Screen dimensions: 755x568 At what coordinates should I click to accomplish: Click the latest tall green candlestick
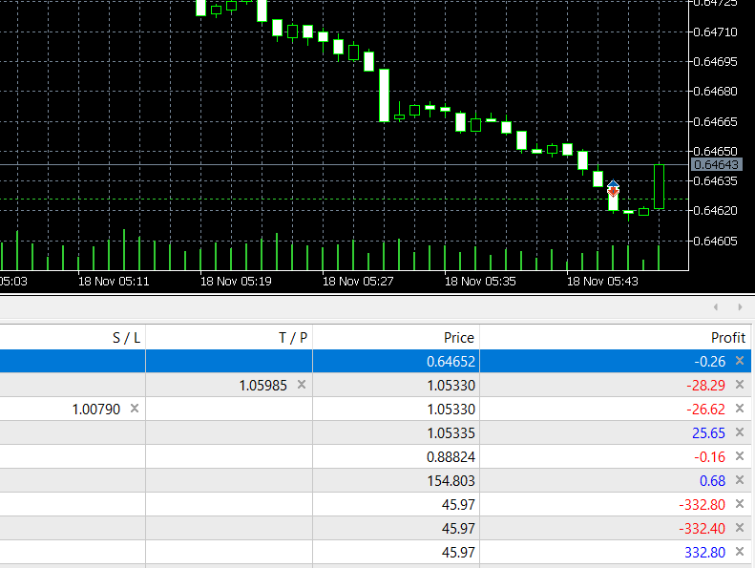pyautogui.click(x=659, y=187)
